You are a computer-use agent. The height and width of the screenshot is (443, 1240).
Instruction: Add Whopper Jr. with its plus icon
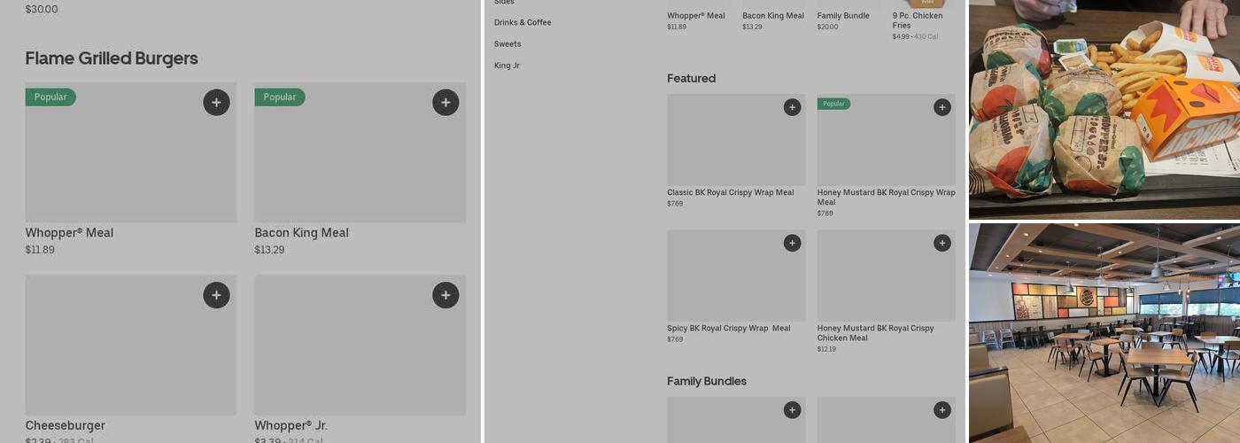pos(446,295)
